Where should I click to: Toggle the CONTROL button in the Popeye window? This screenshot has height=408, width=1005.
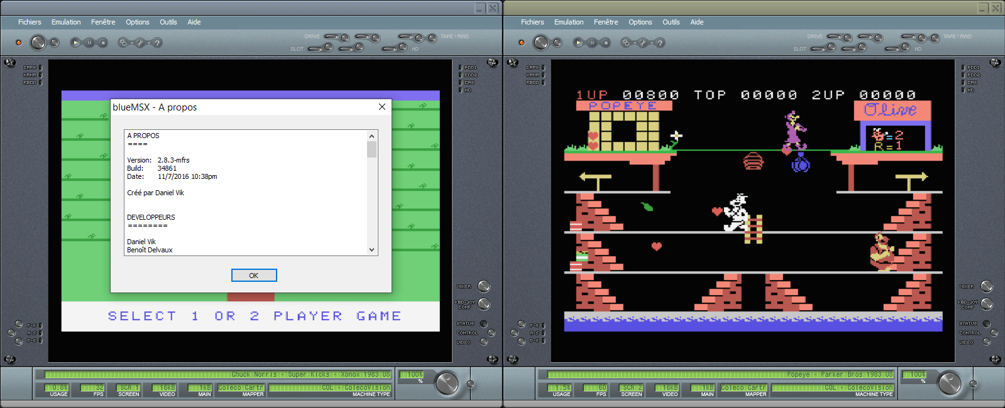[x=994, y=333]
